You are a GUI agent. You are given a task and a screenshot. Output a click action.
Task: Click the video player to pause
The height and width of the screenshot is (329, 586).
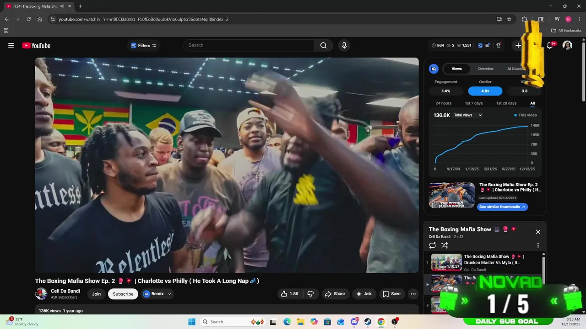[x=227, y=165]
